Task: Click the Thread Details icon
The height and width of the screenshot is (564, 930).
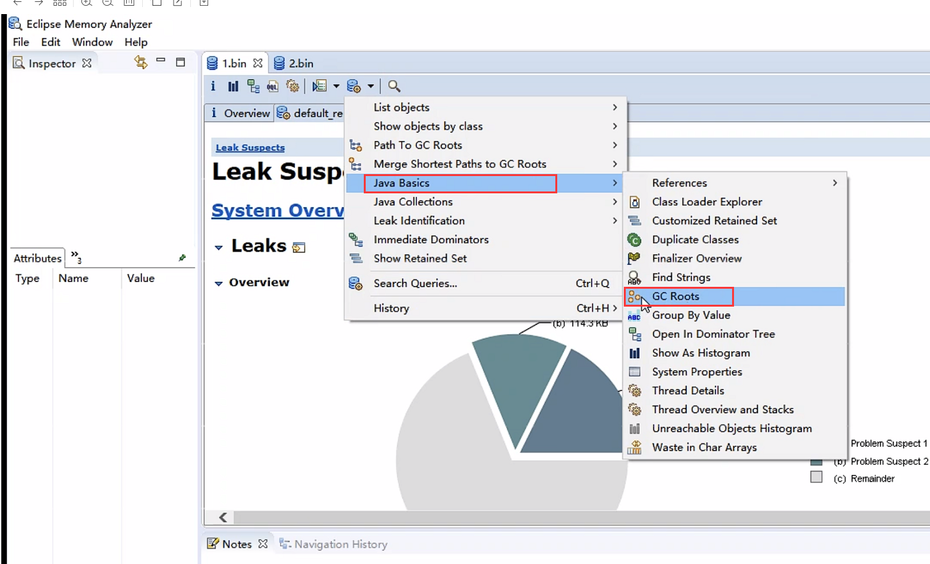Action: click(x=635, y=391)
